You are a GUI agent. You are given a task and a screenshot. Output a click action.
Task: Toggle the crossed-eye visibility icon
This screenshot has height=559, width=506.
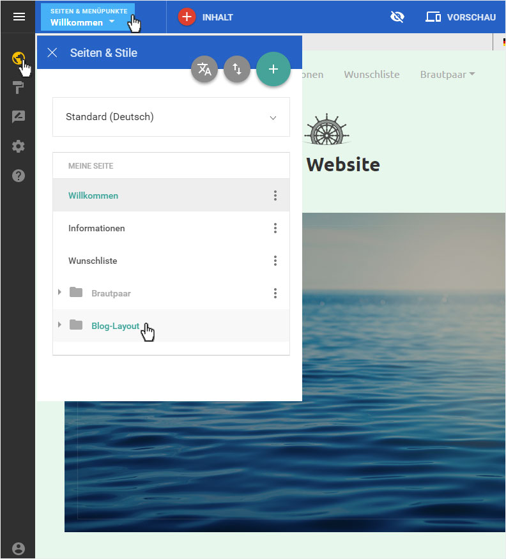point(397,17)
